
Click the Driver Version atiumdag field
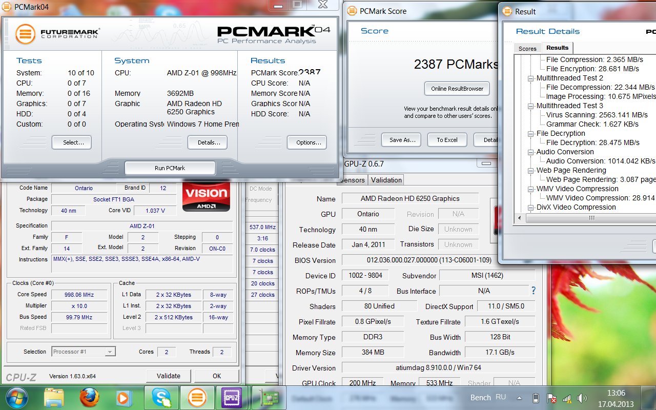pos(438,368)
